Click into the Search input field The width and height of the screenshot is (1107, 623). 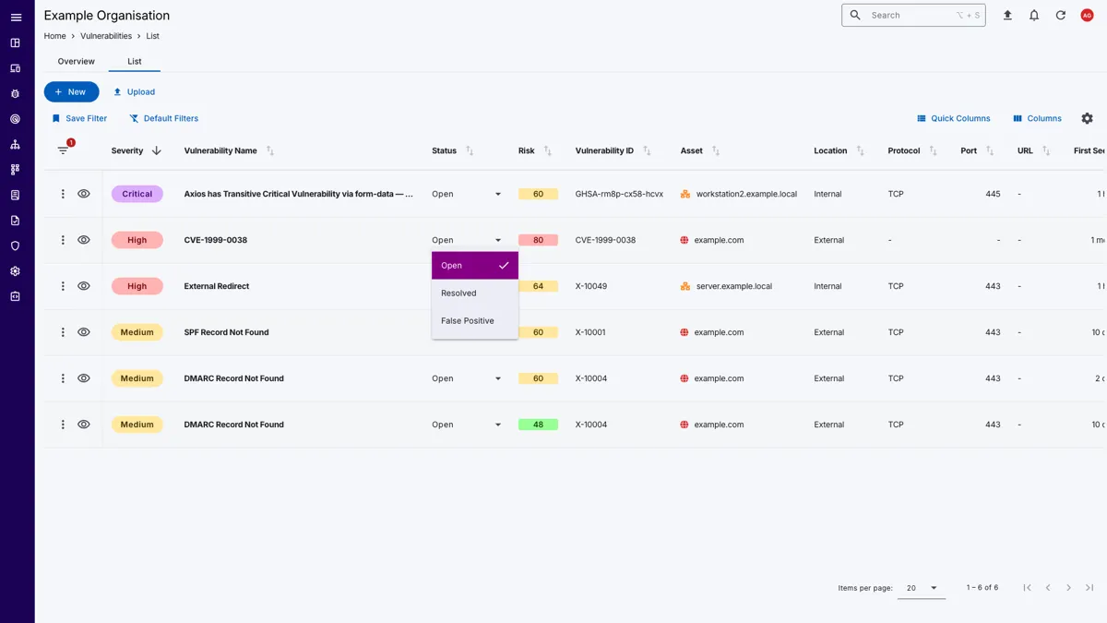point(909,16)
